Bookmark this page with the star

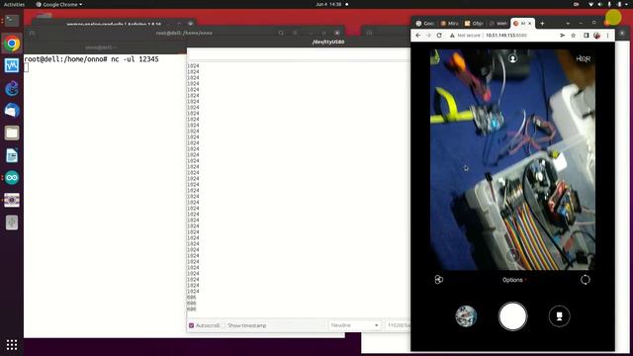click(x=574, y=36)
